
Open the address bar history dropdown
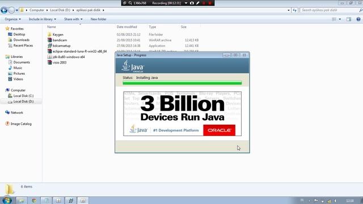tap(289, 10)
